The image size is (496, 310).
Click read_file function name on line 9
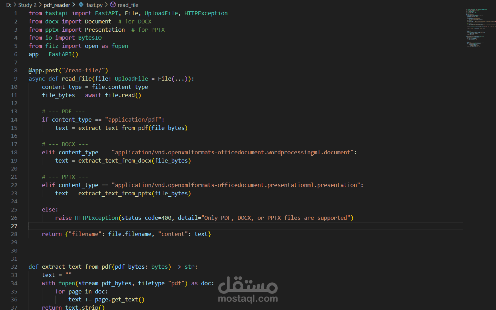tap(77, 79)
